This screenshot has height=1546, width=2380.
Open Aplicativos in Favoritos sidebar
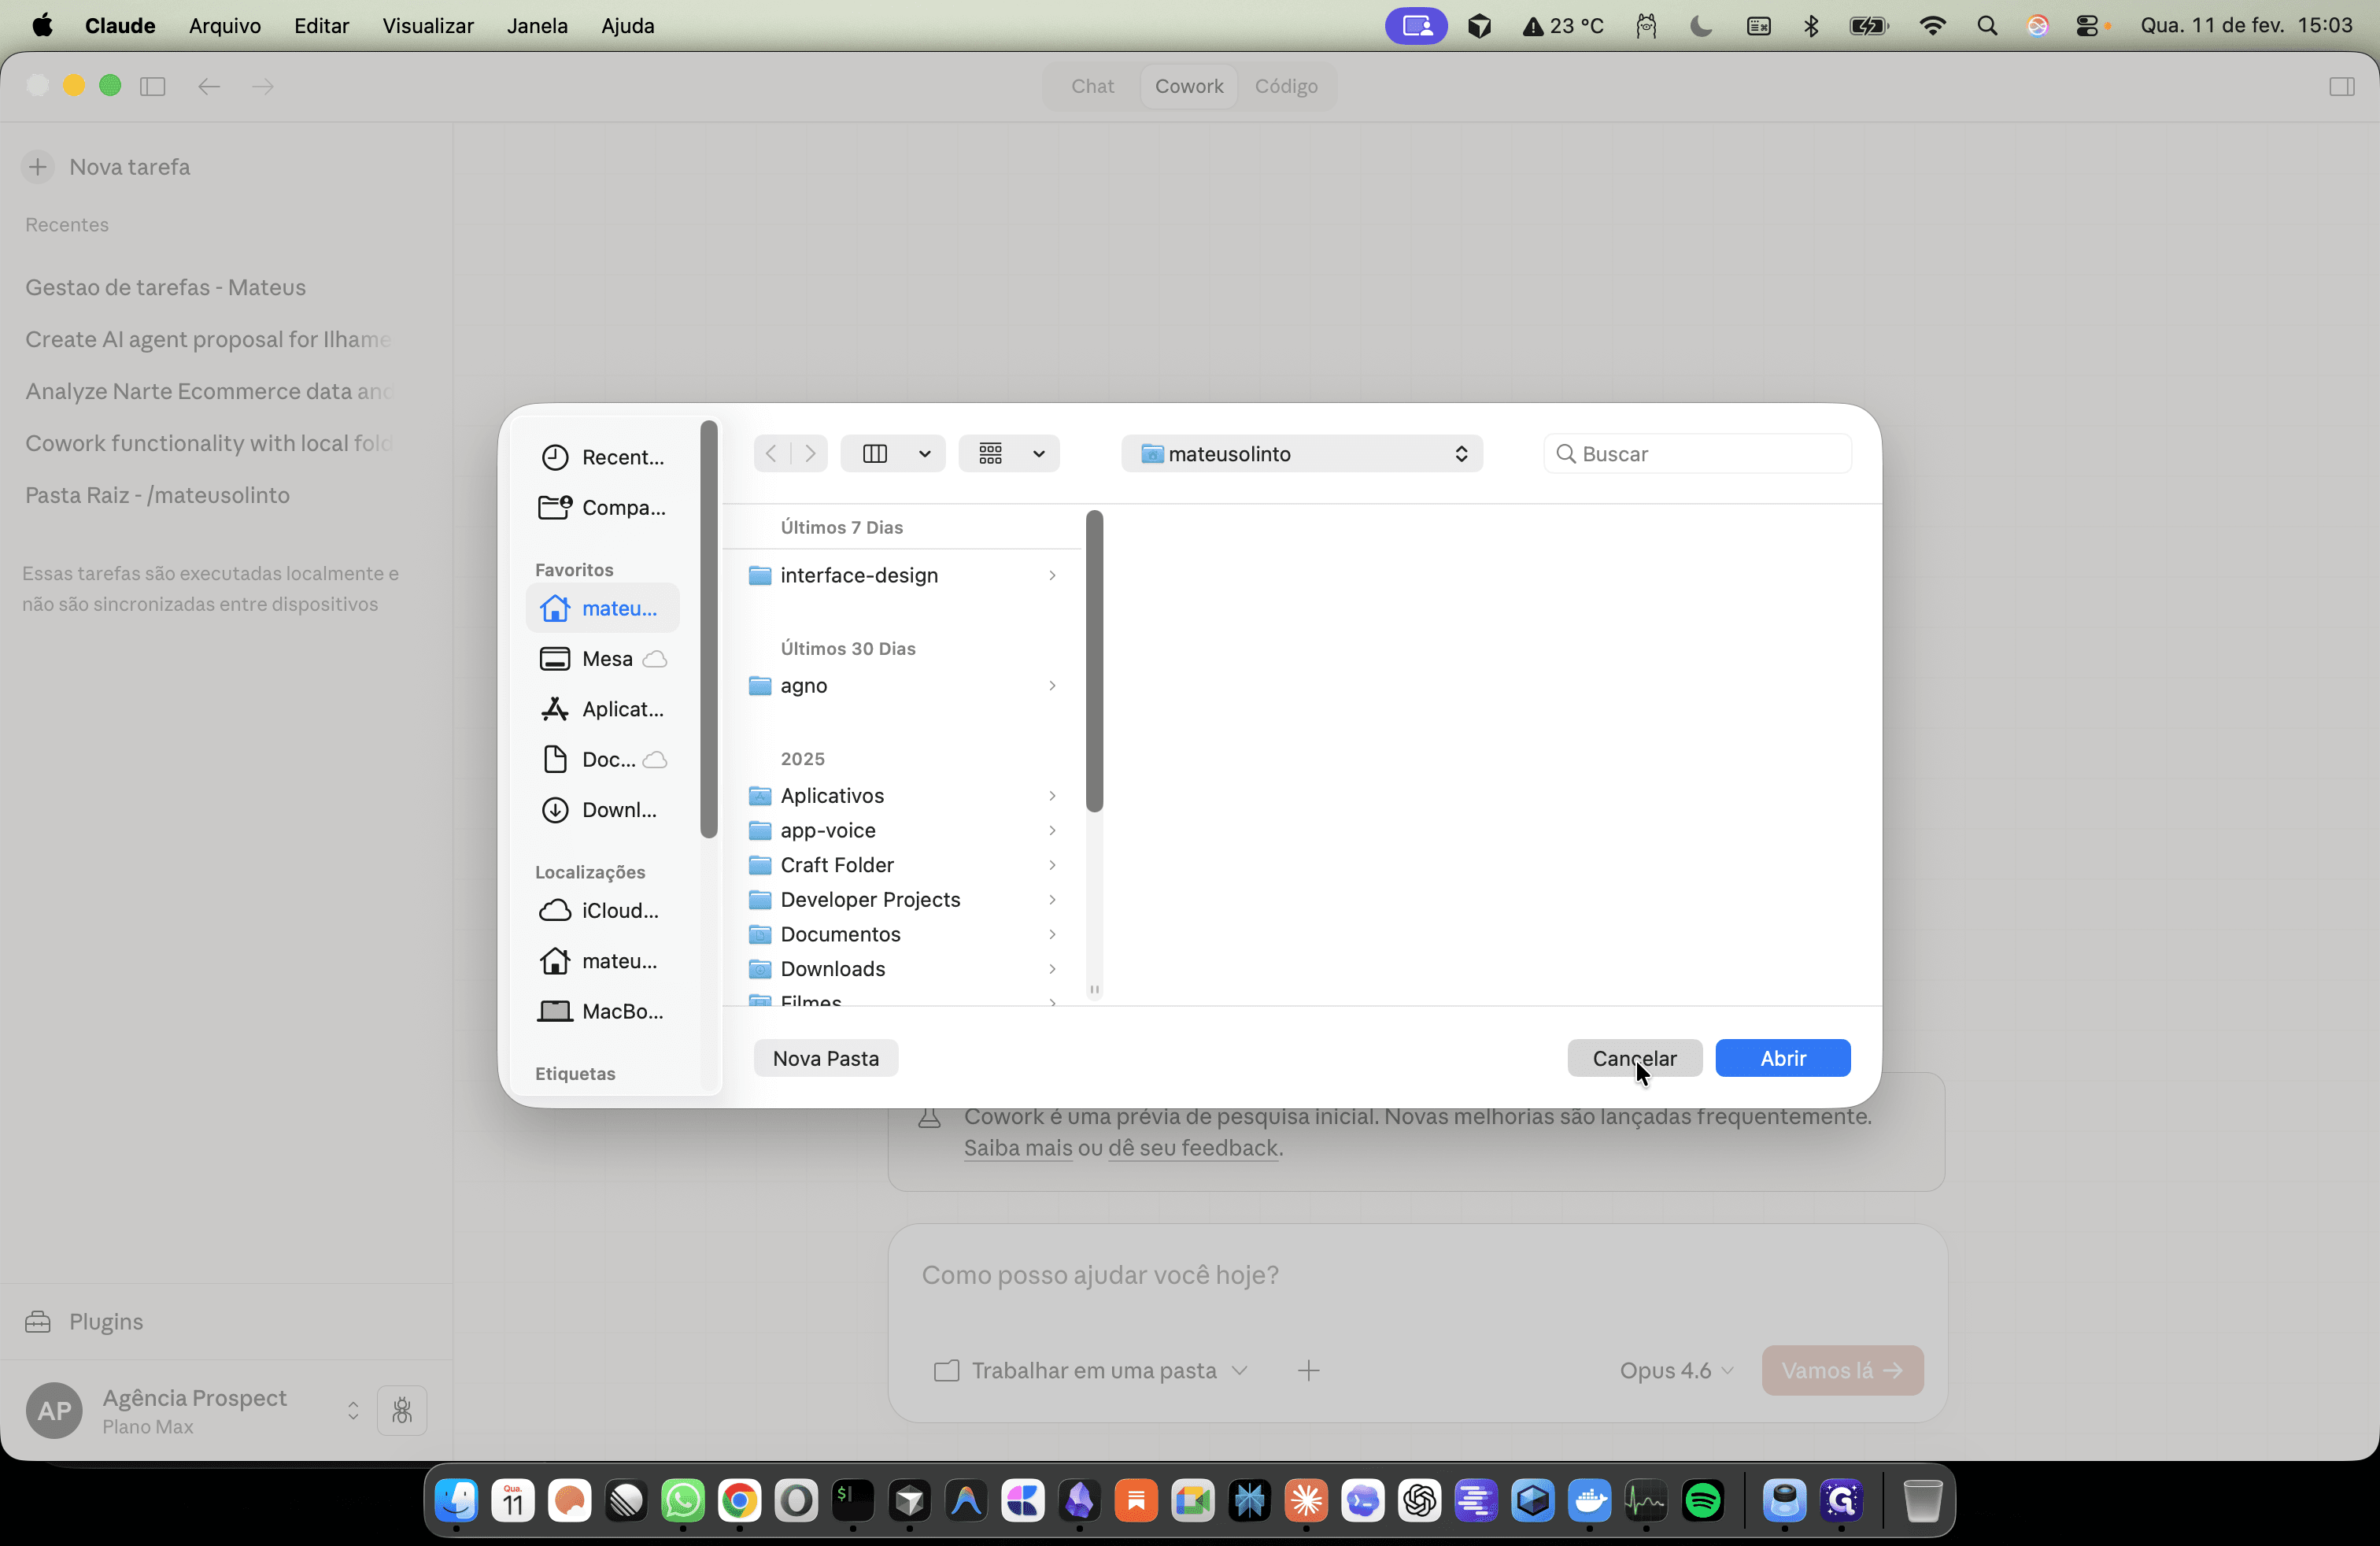point(602,708)
